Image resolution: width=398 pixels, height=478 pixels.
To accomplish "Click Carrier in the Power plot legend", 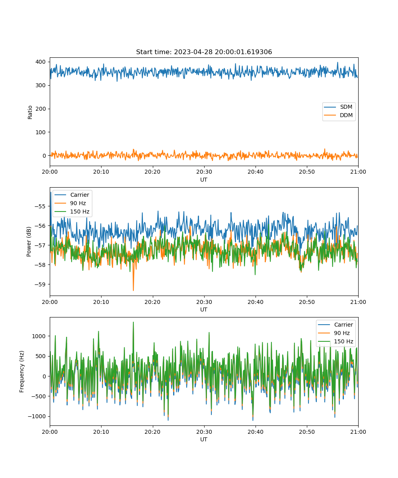I will [x=80, y=195].
